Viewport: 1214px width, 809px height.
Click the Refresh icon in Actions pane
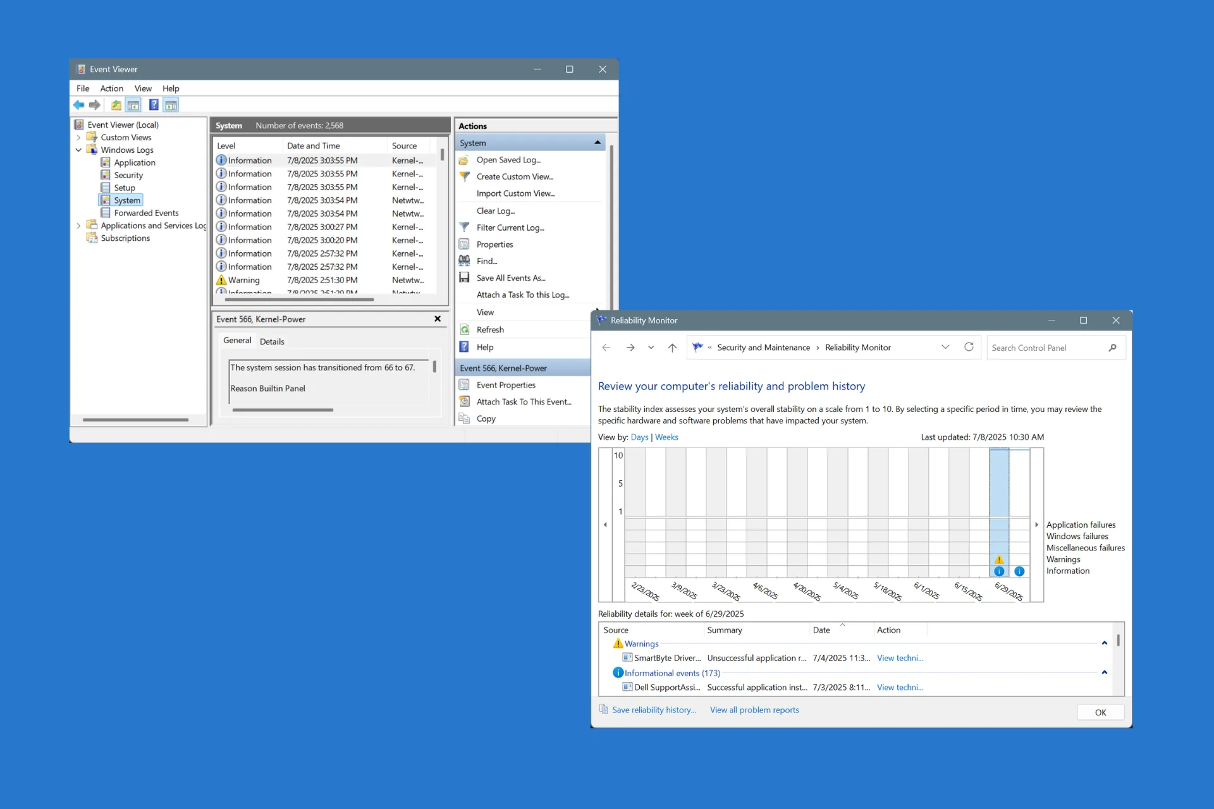click(x=465, y=329)
